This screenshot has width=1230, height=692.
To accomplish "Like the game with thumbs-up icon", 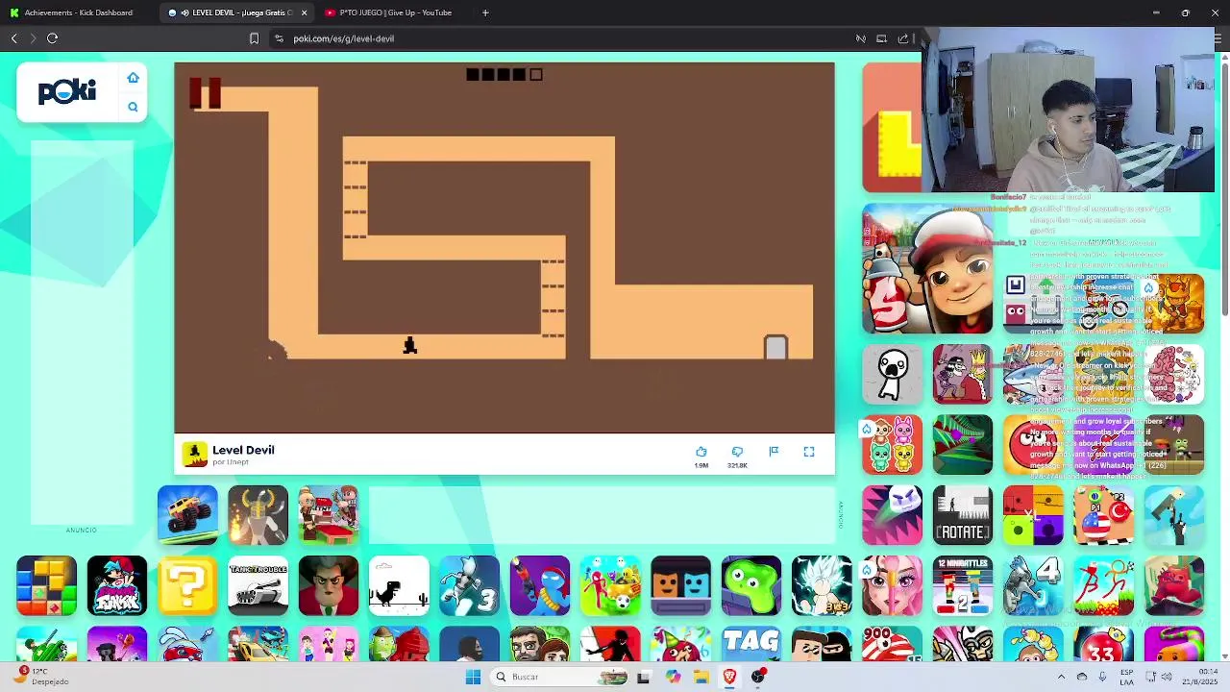I will (701, 452).
